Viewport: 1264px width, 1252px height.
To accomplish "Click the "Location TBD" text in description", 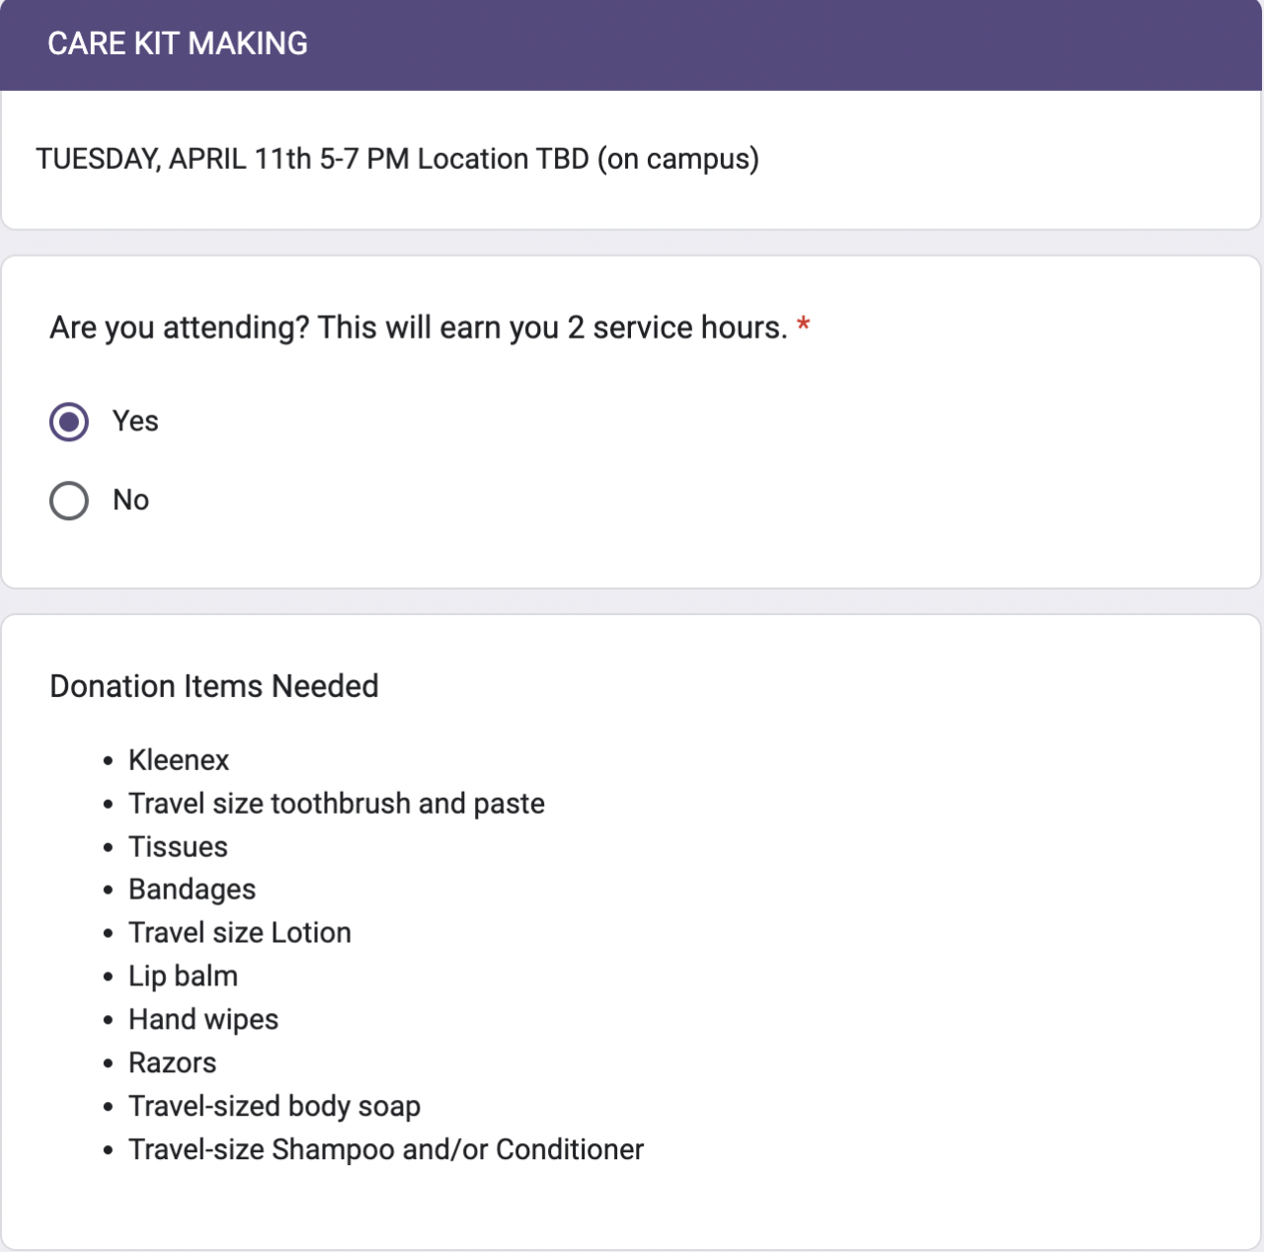I will [503, 159].
